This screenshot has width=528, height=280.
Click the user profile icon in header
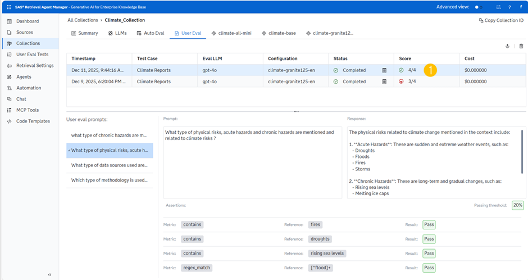click(x=521, y=7)
